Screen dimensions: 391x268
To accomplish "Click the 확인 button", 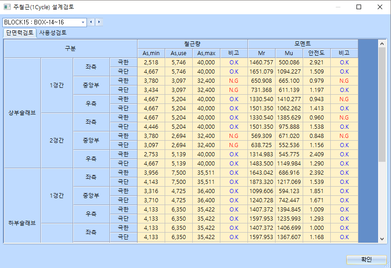I will (x=366, y=260).
